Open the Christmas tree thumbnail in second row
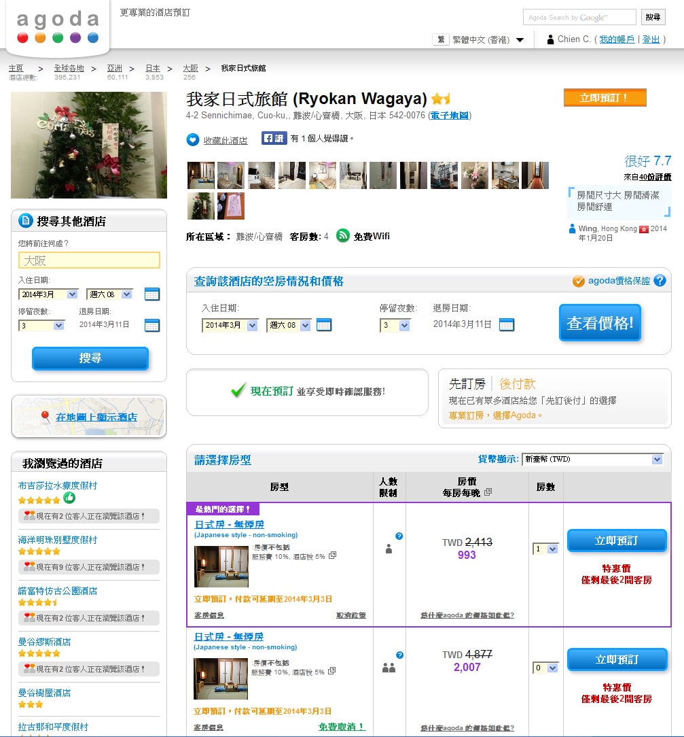 (201, 206)
